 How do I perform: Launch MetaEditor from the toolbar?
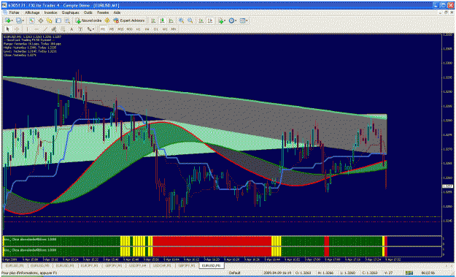[x=107, y=20]
